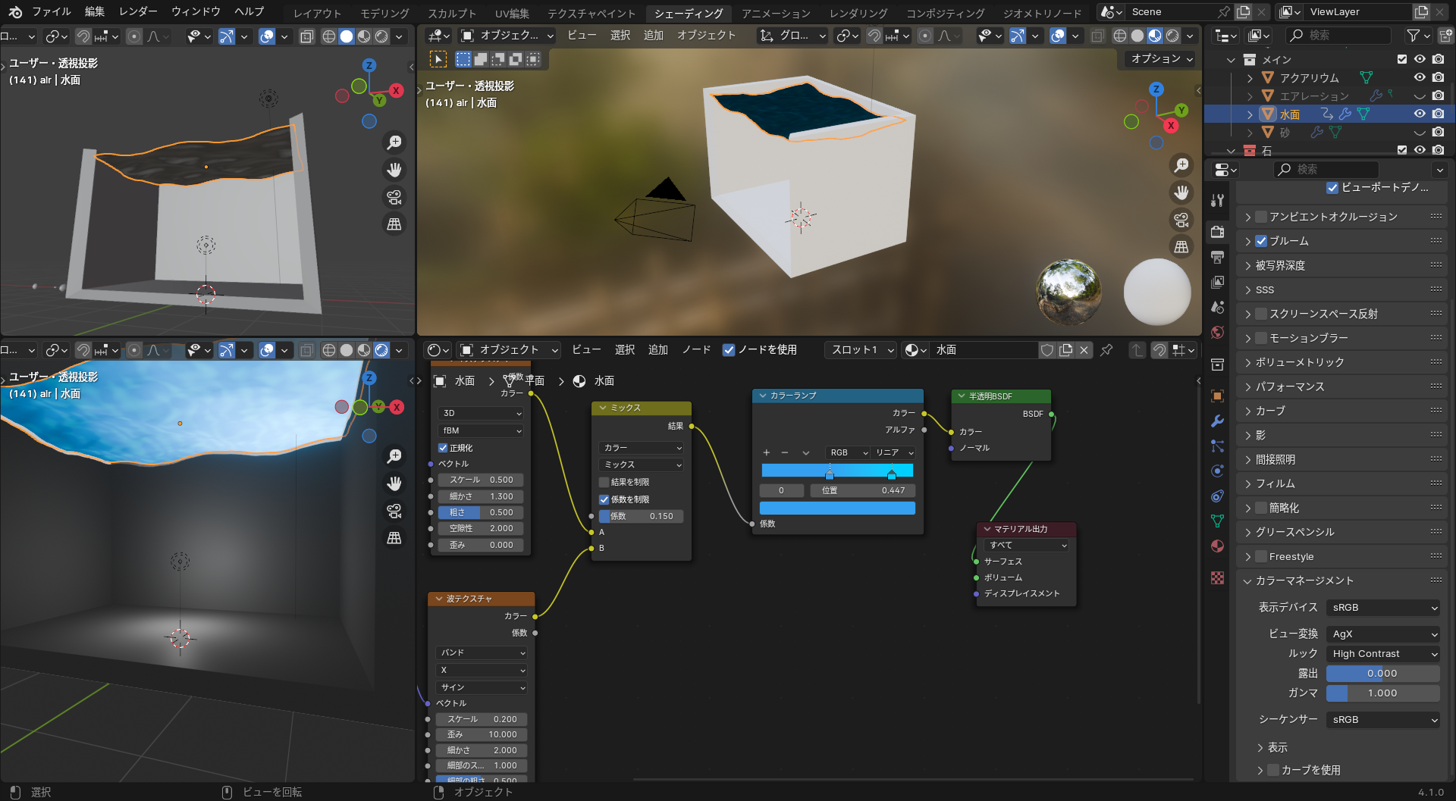This screenshot has height=801, width=1456.
Task: Open the Particle properties tab
Action: click(1217, 446)
